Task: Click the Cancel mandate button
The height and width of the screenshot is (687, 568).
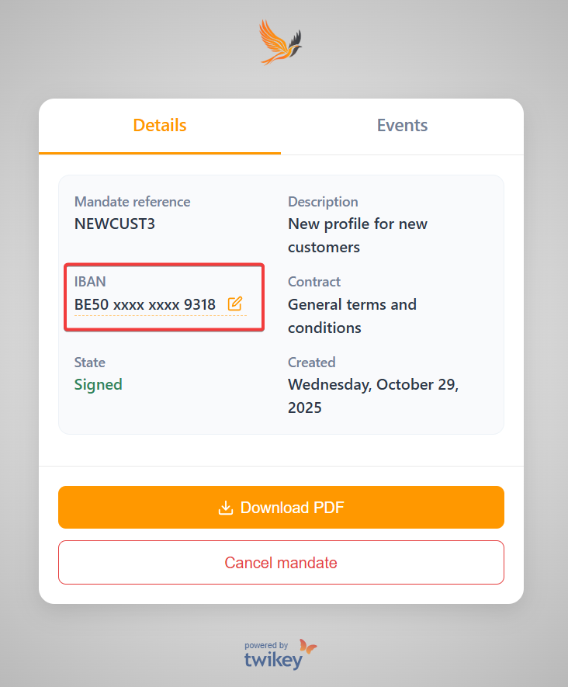Action: [281, 563]
